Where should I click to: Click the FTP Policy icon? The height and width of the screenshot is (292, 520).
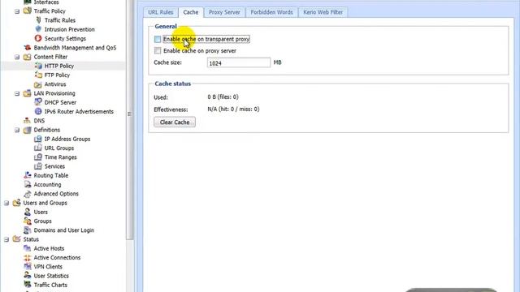tap(38, 75)
